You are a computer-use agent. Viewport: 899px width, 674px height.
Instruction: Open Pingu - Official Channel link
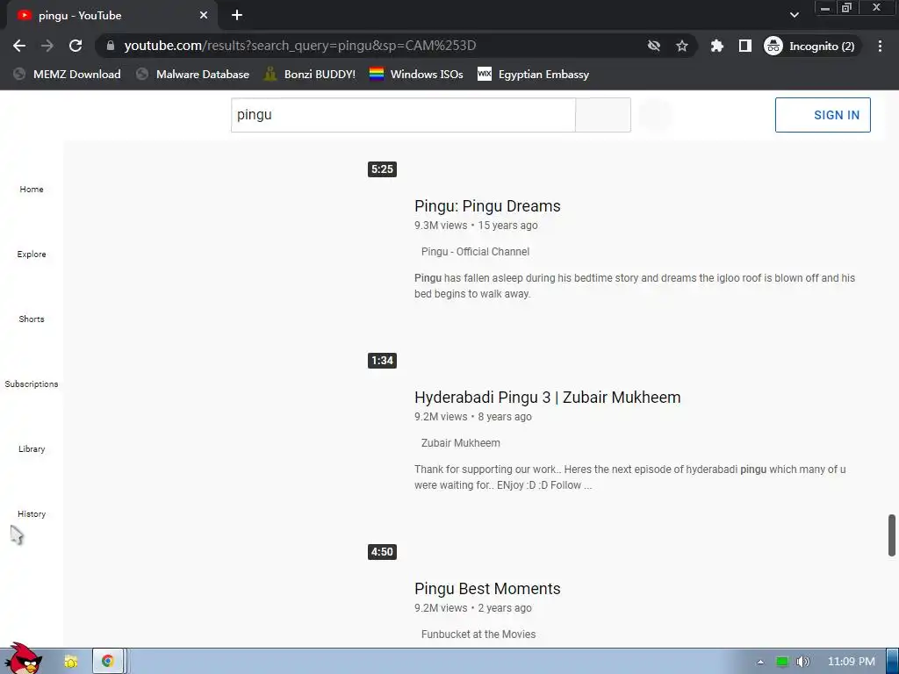tap(475, 252)
